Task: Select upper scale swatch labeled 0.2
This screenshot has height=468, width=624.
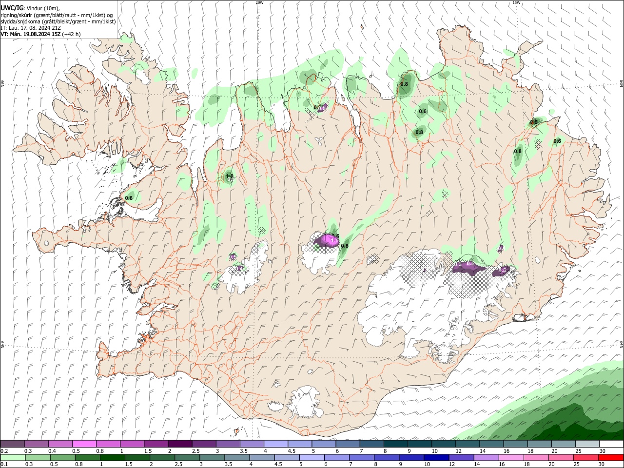Action: [12, 444]
